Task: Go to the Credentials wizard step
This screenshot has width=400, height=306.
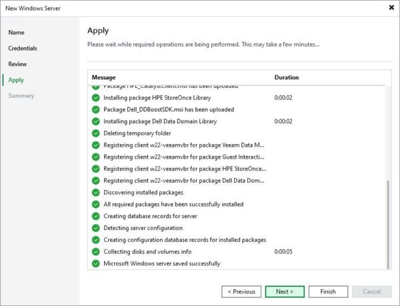Action: click(23, 48)
